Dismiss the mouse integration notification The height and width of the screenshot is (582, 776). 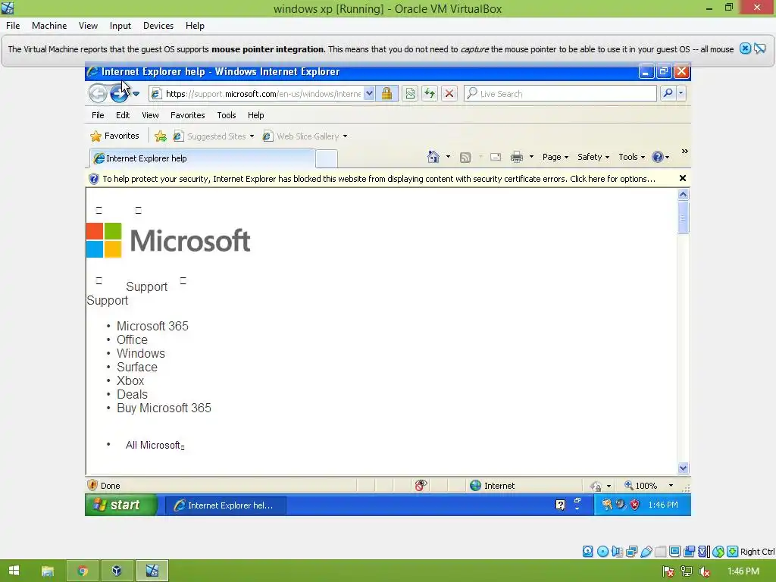[x=745, y=48]
